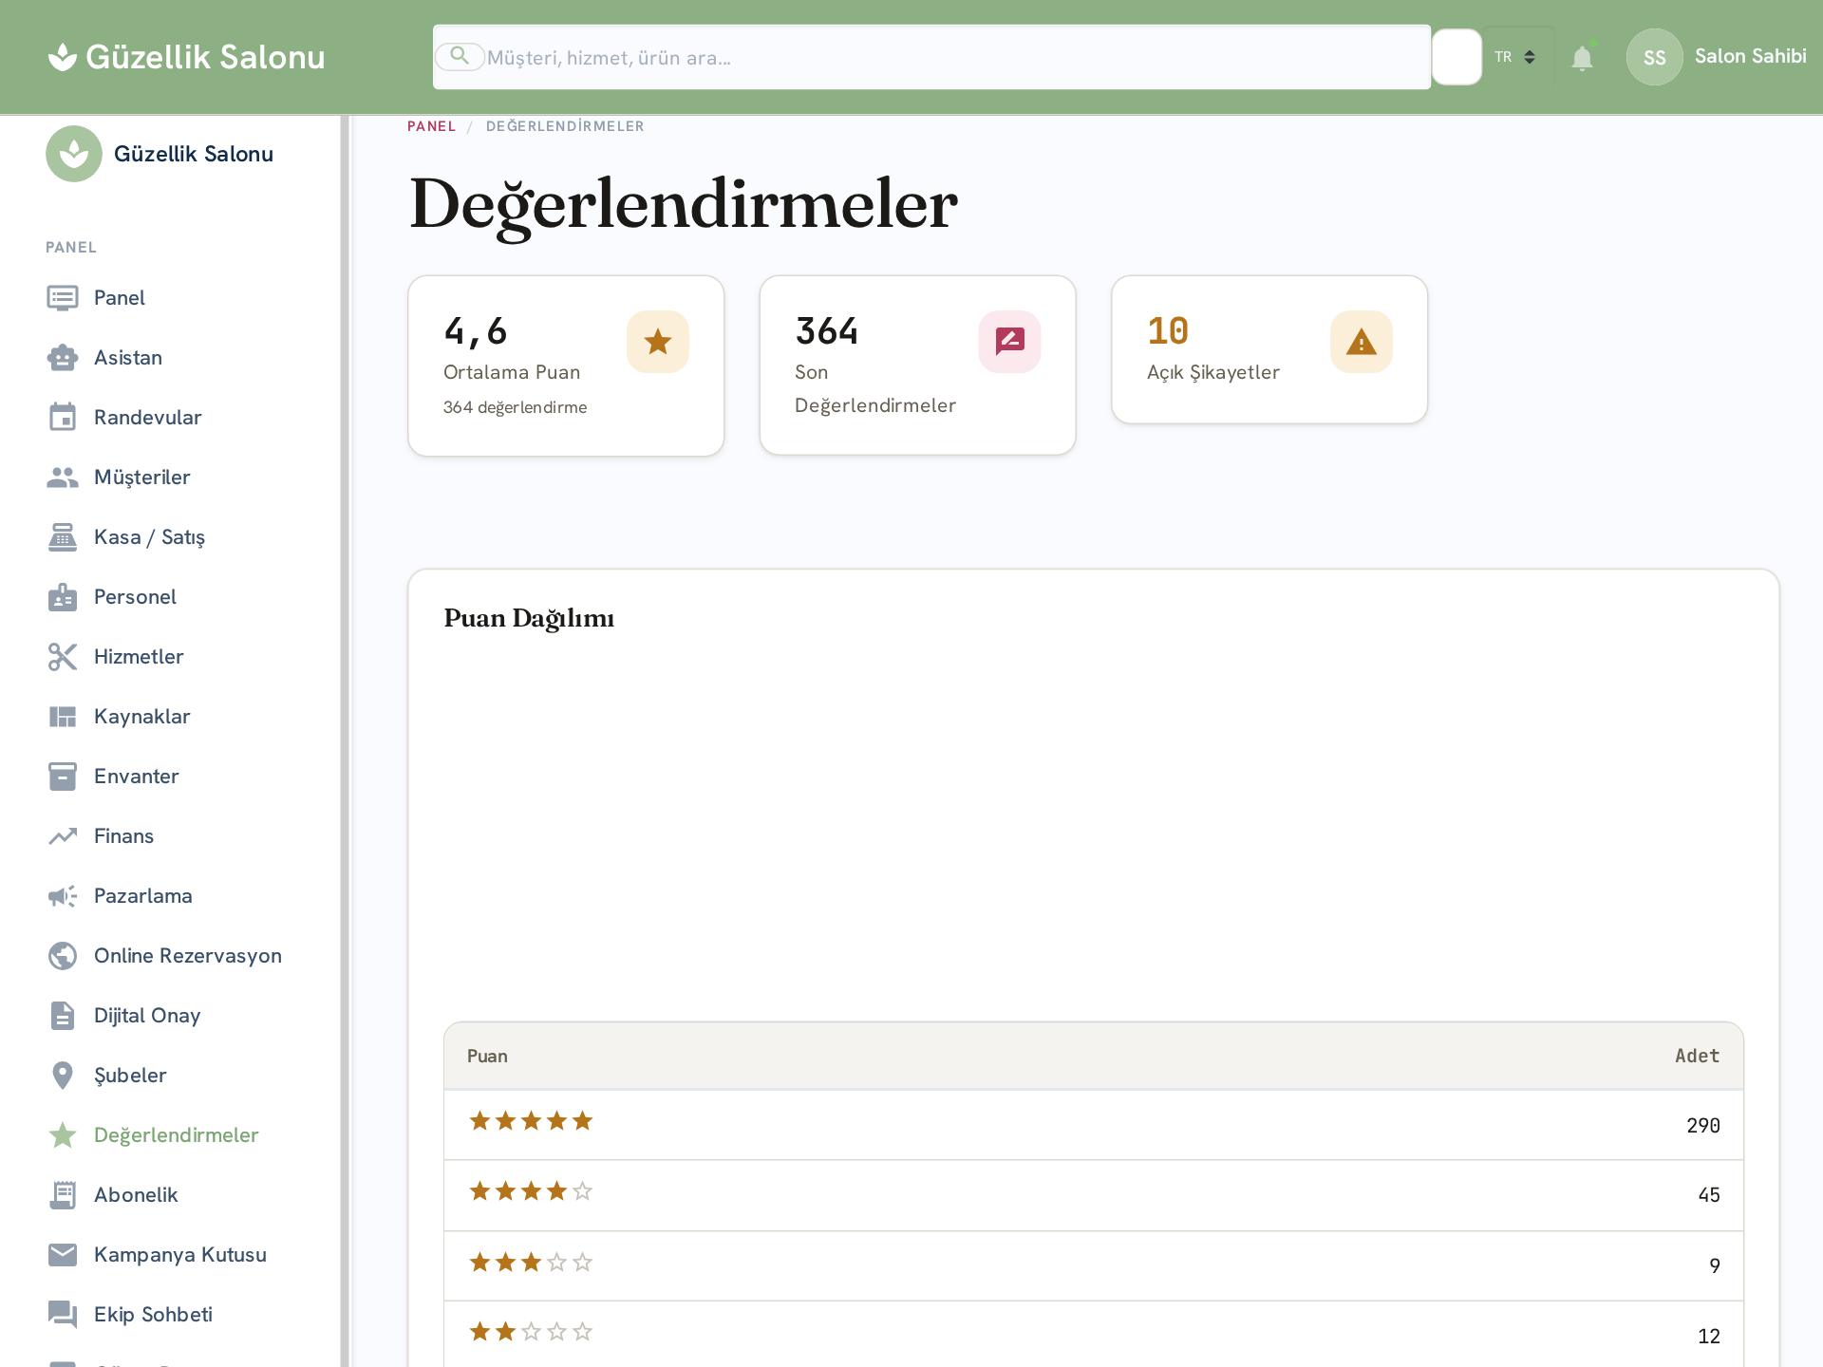Open the Abonelik receipt icon
Viewport: 1823px width, 1367px height.
[x=63, y=1195]
